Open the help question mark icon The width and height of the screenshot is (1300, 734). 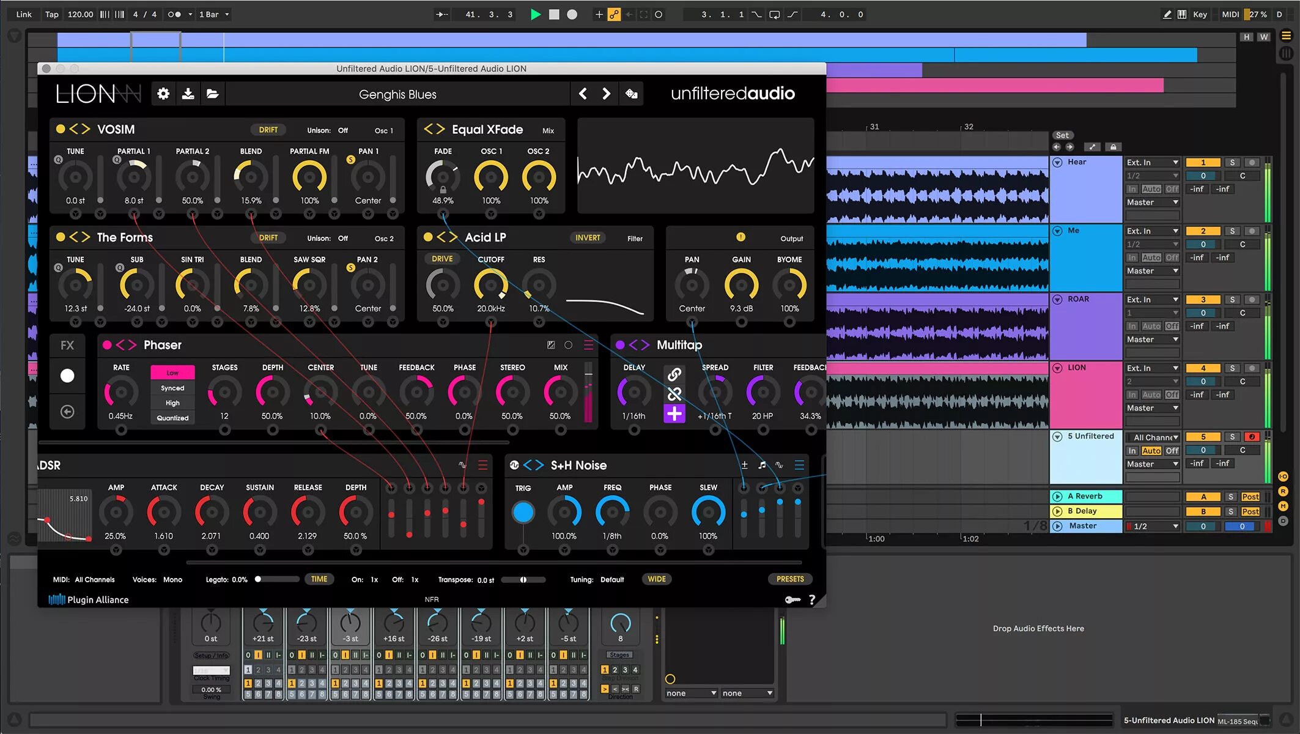coord(812,599)
